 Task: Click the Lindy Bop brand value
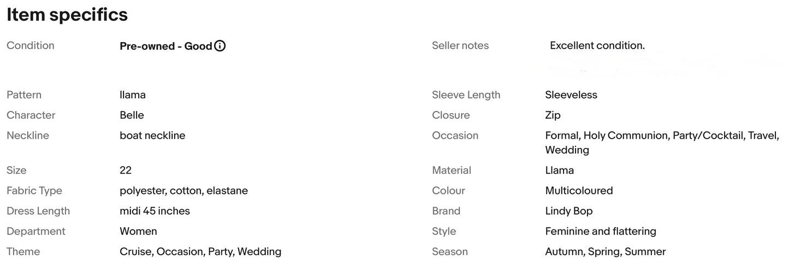point(568,211)
